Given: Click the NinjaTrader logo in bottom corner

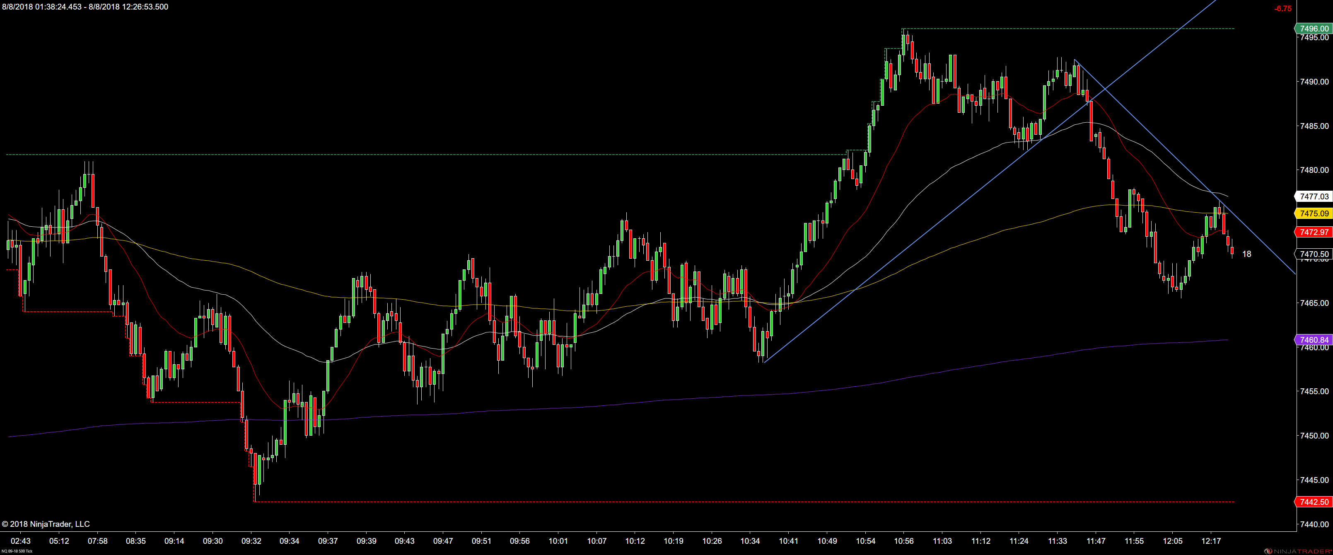Looking at the screenshot, I should 1298,551.
